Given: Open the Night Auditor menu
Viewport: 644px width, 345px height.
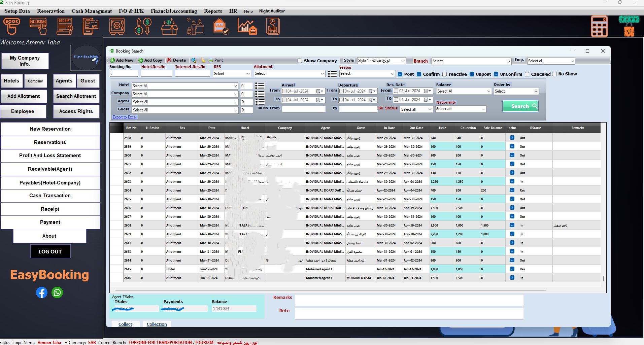Looking at the screenshot, I should (272, 11).
